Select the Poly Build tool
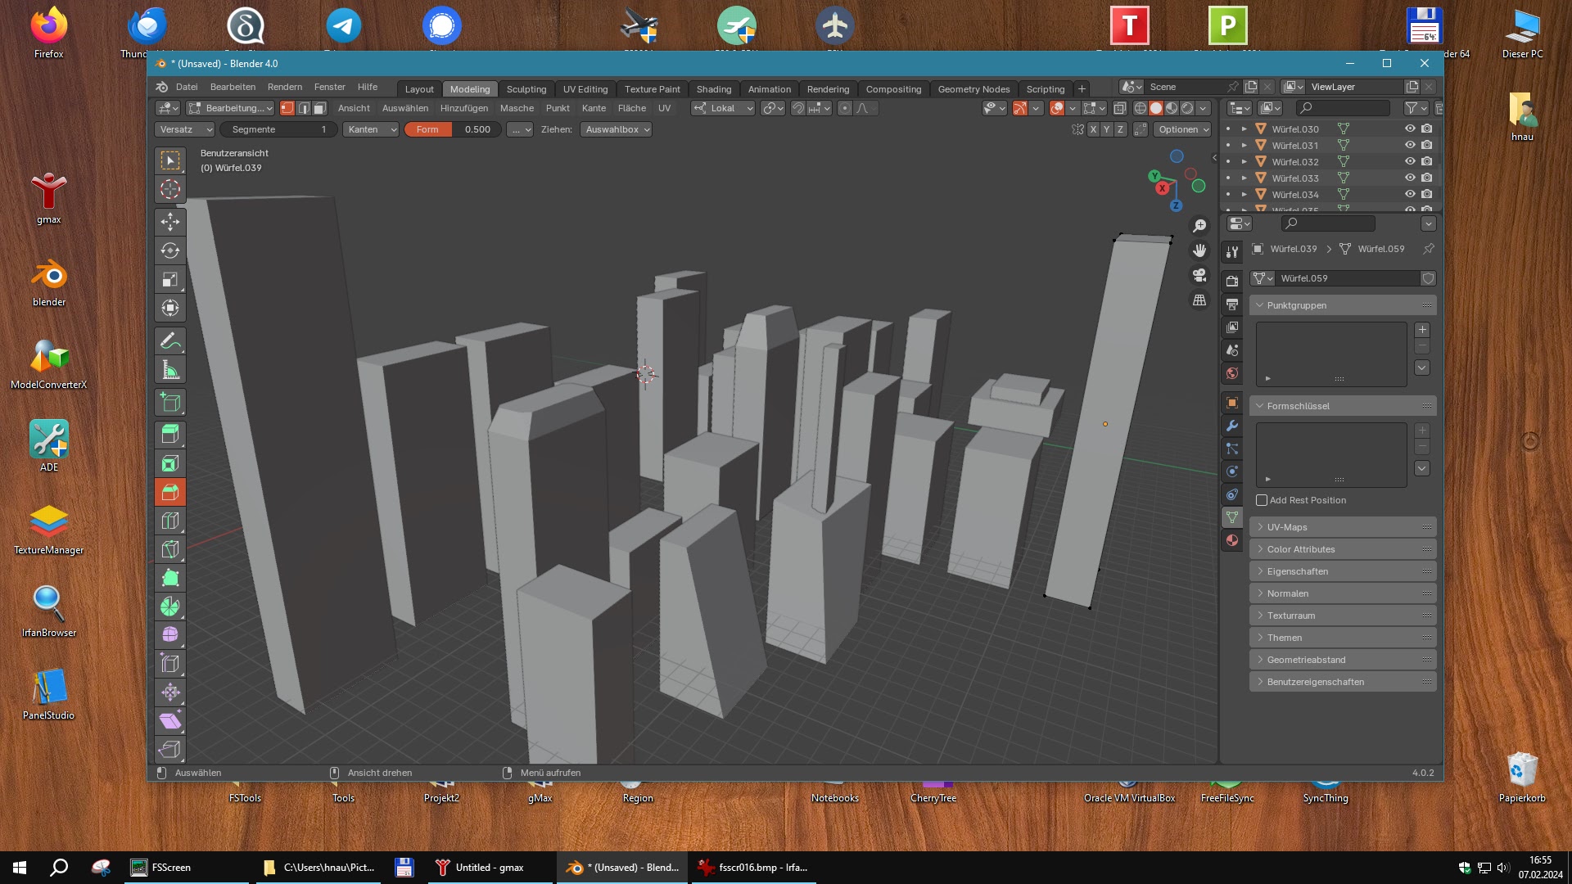 (170, 578)
